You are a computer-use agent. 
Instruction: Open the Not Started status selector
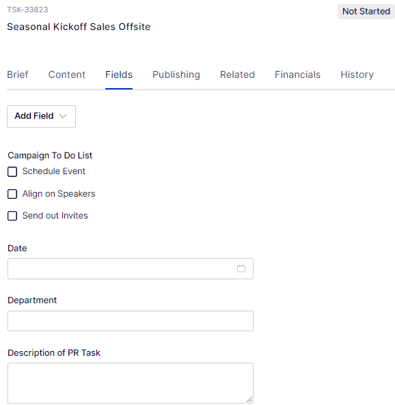point(366,12)
